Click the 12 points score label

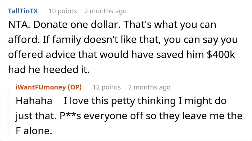pyautogui.click(x=107, y=87)
